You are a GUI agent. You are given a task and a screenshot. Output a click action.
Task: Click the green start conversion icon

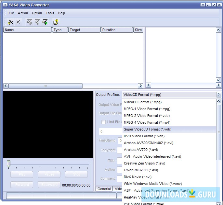click(x=45, y=22)
